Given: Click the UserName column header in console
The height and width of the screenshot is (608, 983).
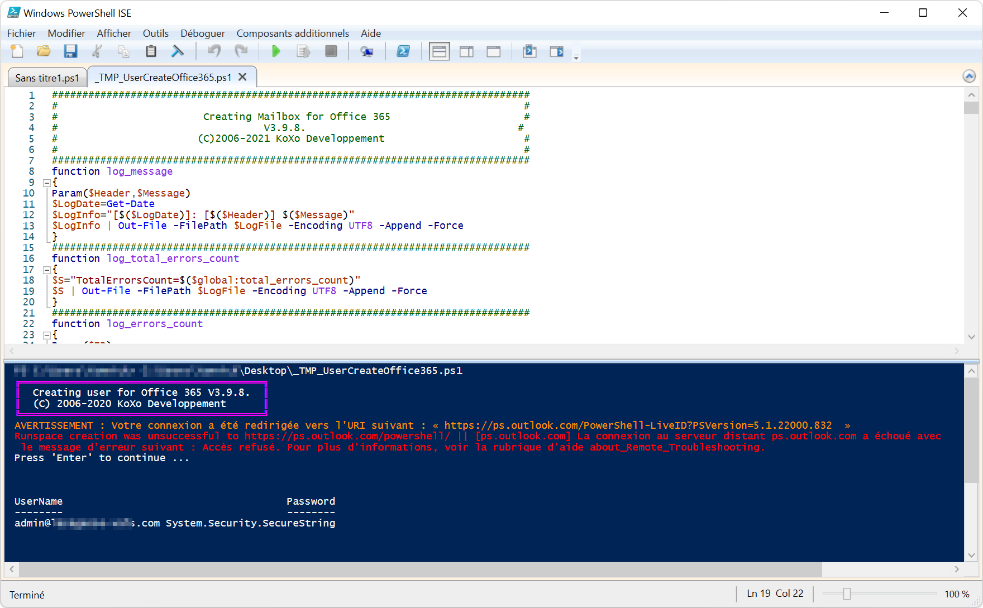Looking at the screenshot, I should 39,501.
